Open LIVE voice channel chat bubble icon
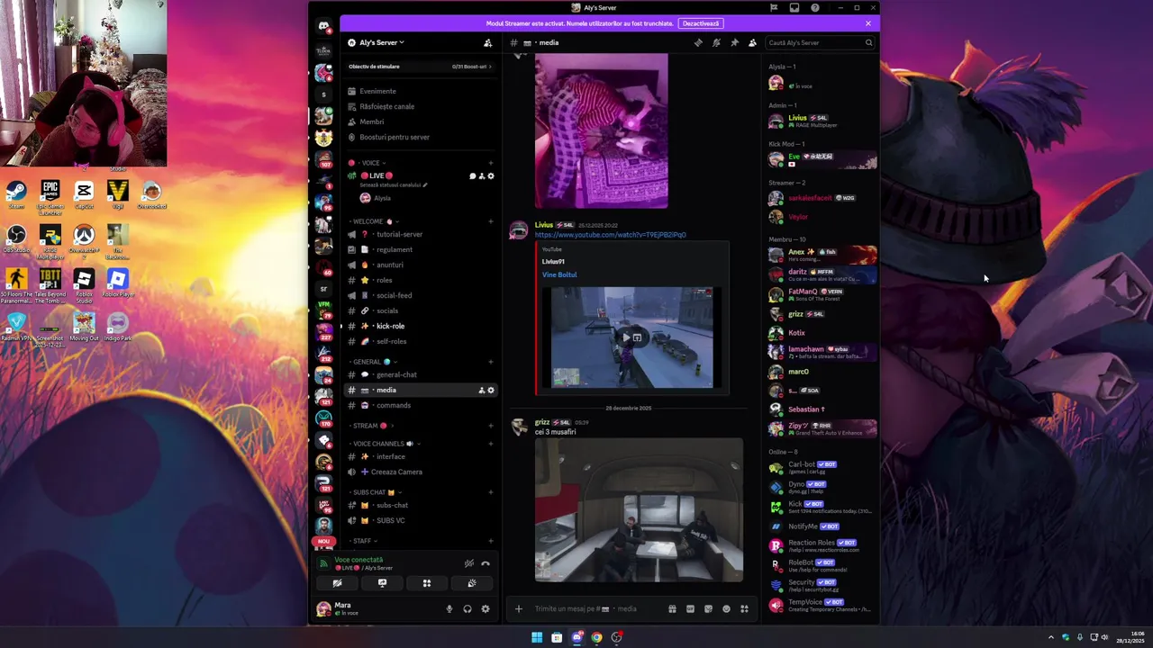The width and height of the screenshot is (1153, 648). 473,176
